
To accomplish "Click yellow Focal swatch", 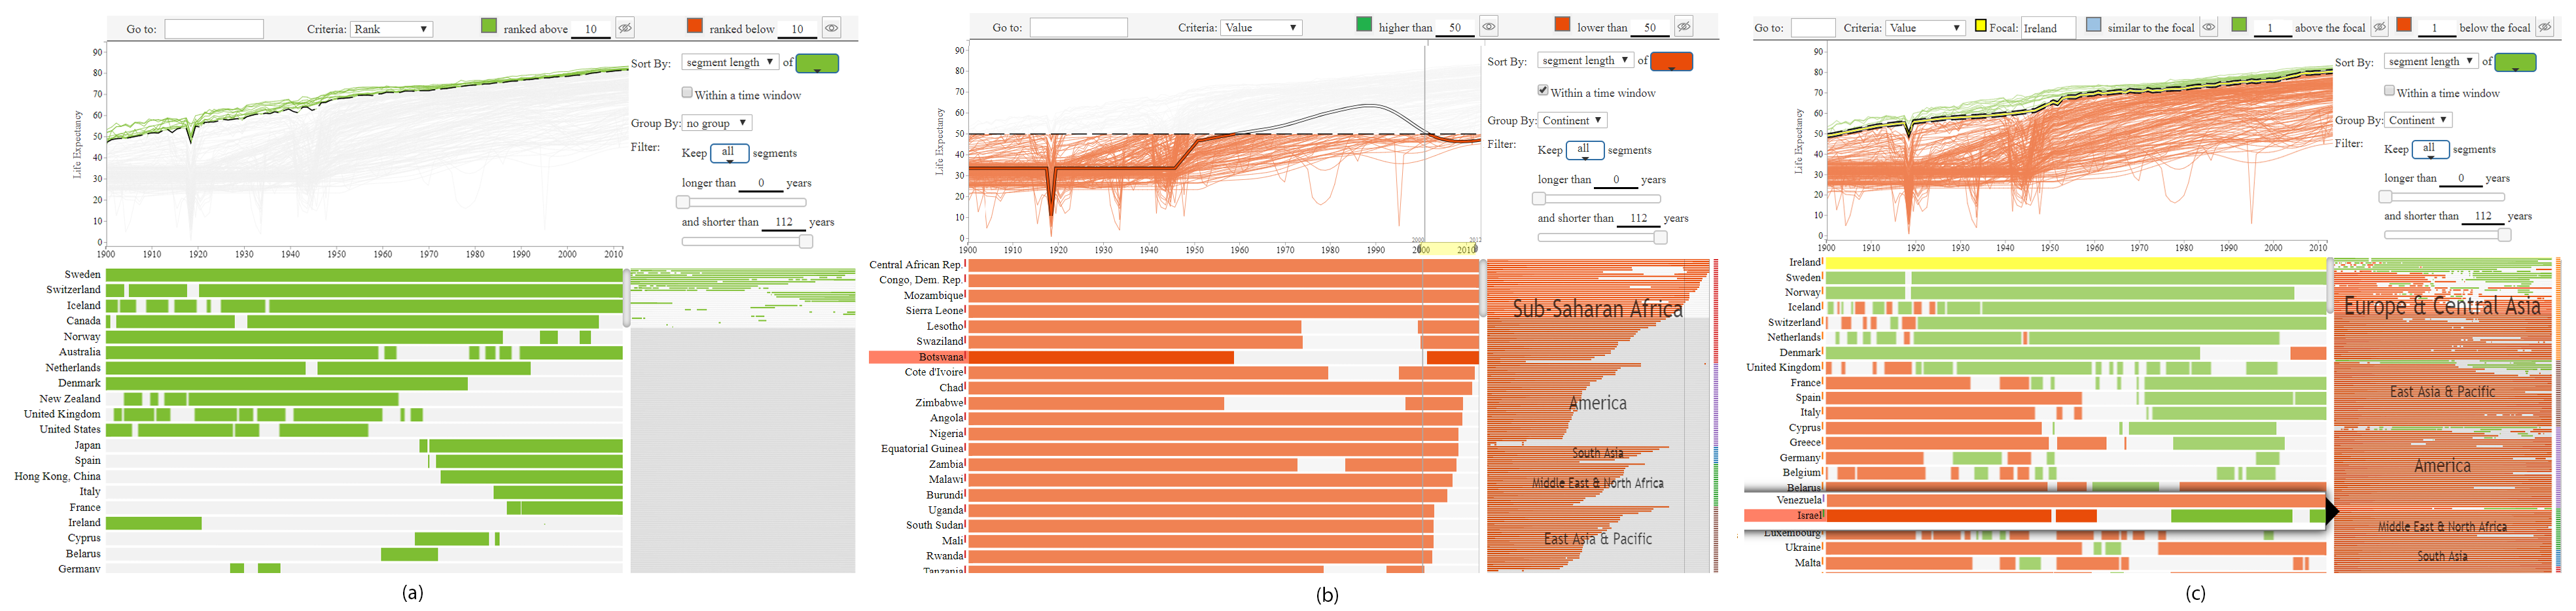I will point(1980,26).
